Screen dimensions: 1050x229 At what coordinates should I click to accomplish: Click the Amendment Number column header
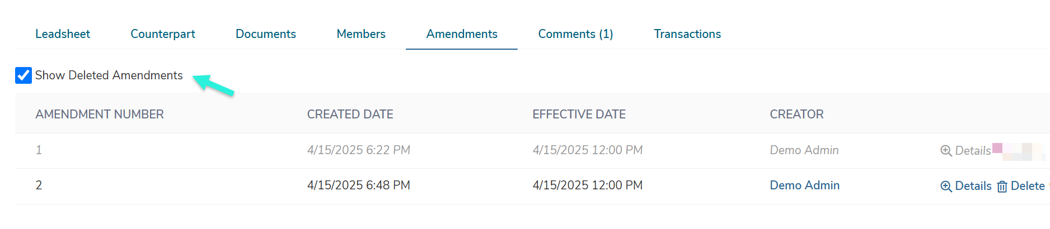click(x=100, y=115)
